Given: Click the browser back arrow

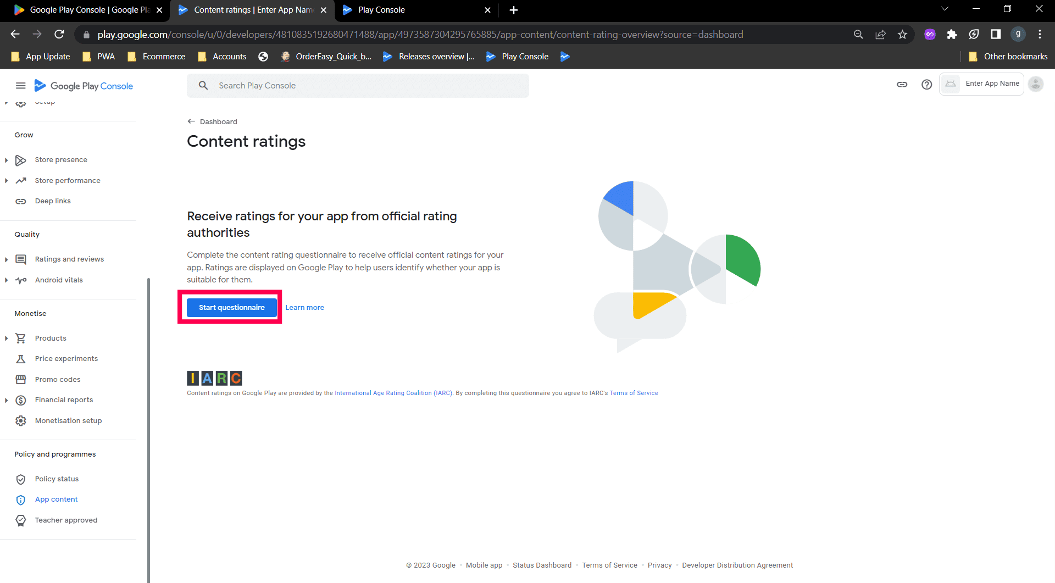Looking at the screenshot, I should click(15, 35).
